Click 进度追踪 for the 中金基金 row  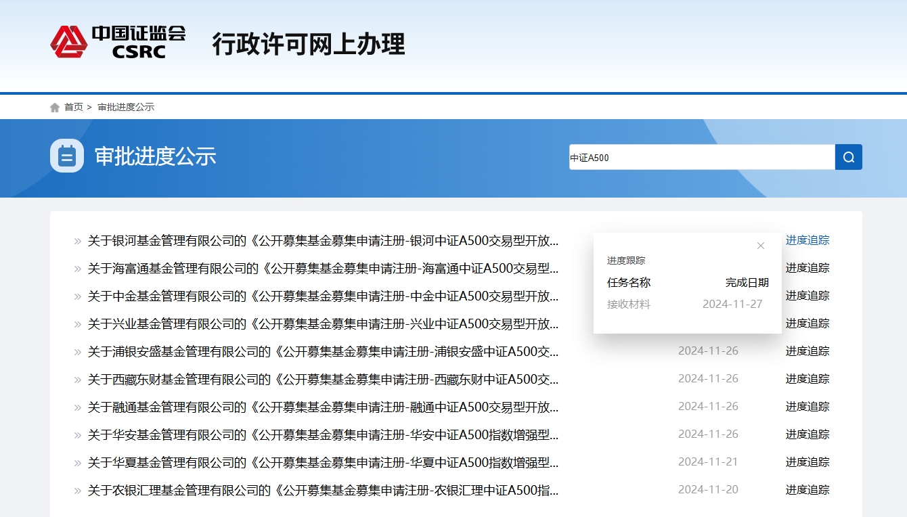pos(808,296)
